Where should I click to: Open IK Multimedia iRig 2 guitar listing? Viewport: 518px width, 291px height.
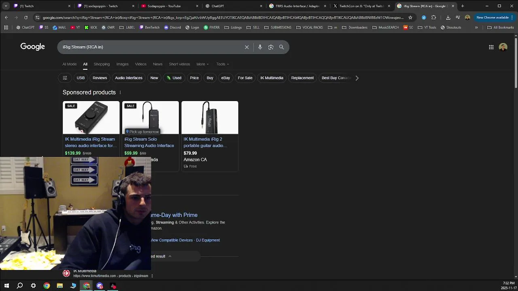pyautogui.click(x=205, y=142)
